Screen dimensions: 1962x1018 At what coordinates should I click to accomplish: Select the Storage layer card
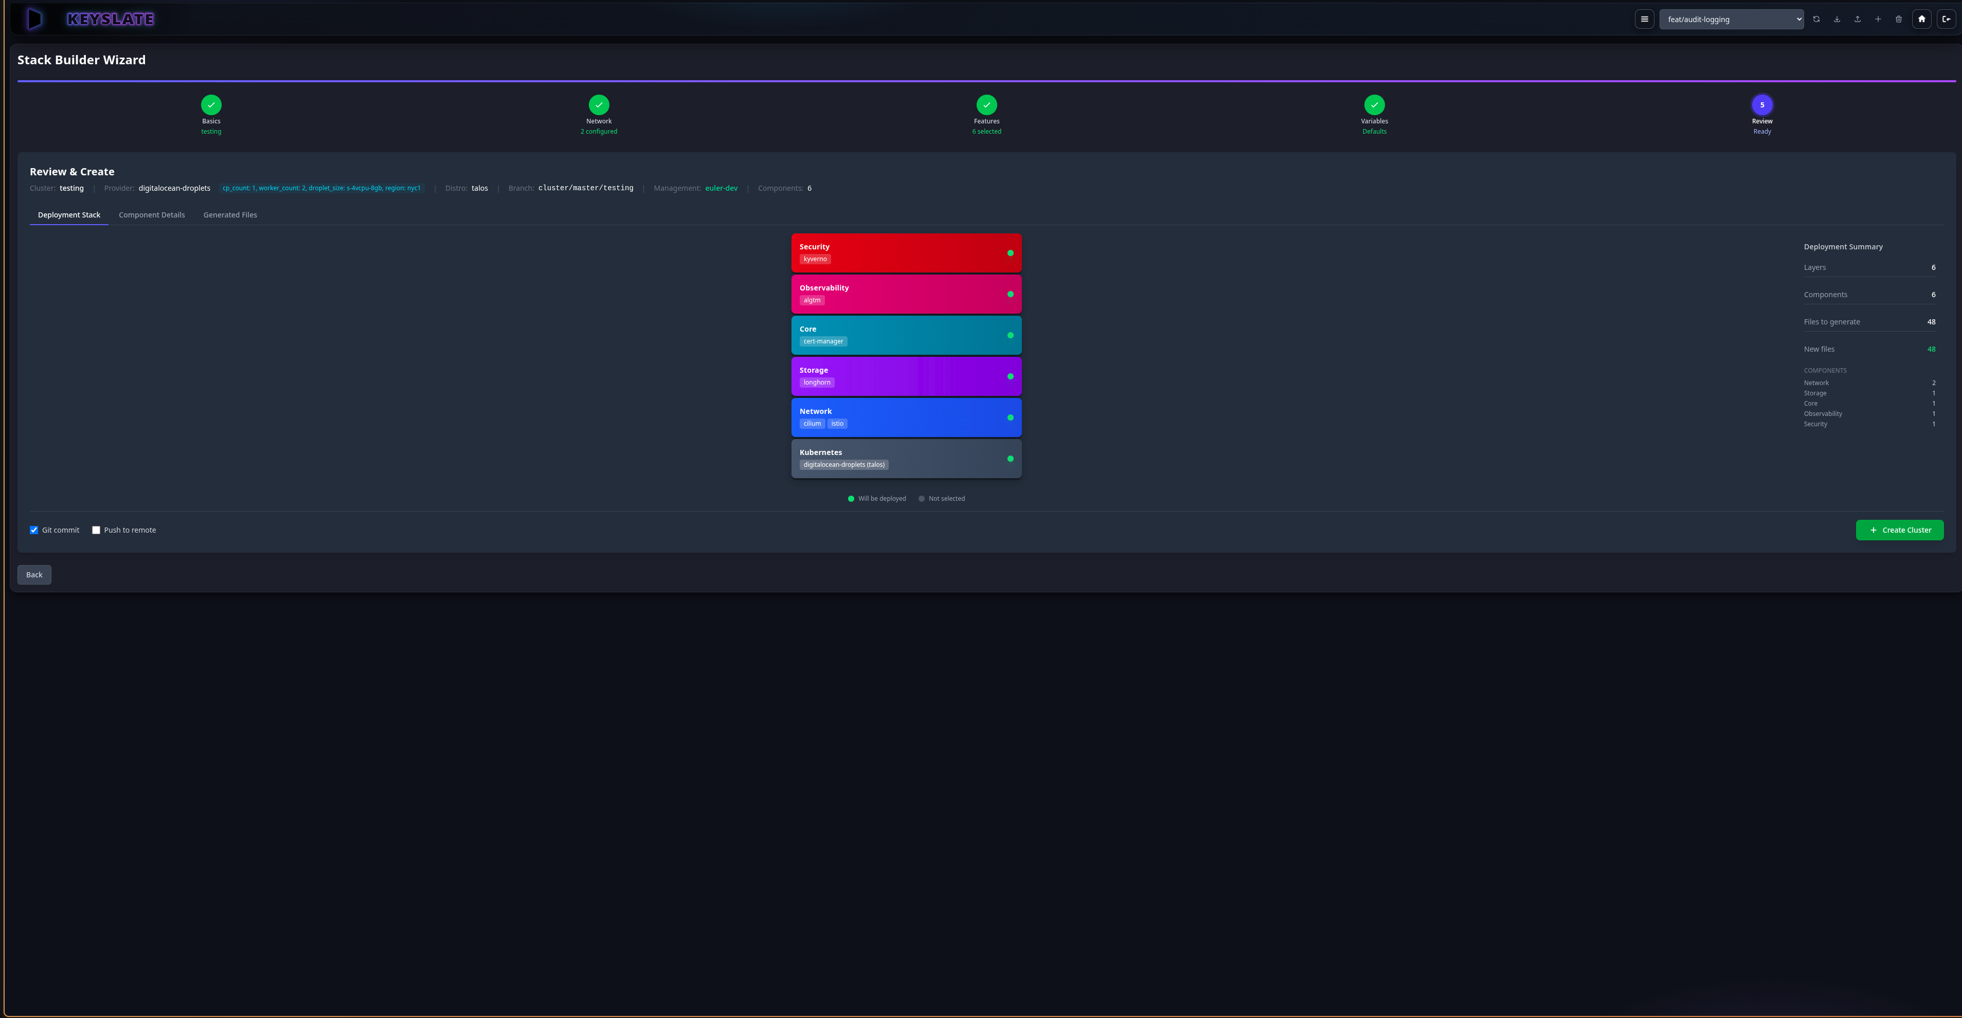(x=906, y=376)
